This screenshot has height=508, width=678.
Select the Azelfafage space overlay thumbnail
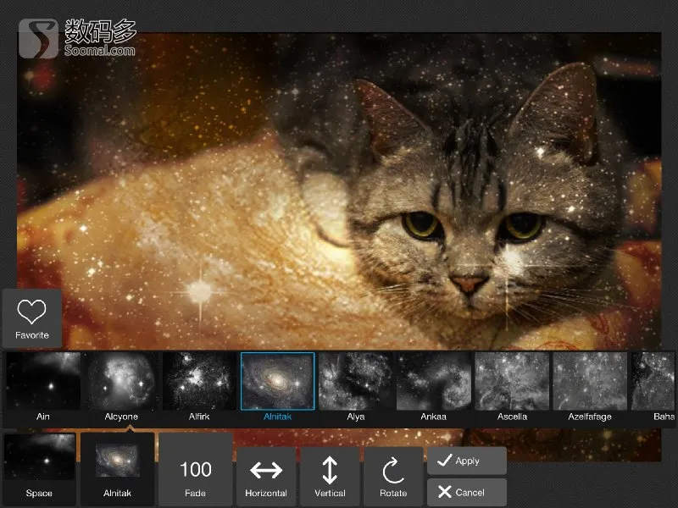coord(590,381)
